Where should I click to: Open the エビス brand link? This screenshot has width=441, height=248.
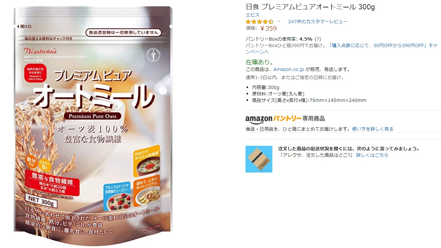(252, 15)
